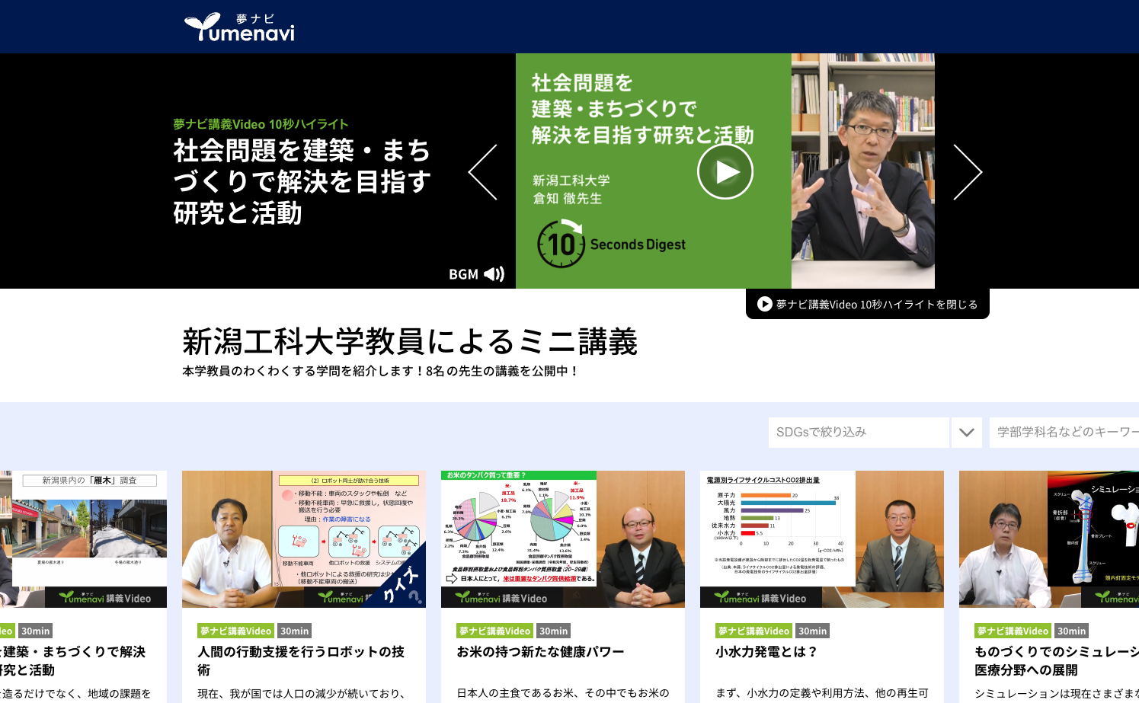Play the 10 Seconds Digest video
Viewport: 1139px width, 703px height.
coord(725,172)
